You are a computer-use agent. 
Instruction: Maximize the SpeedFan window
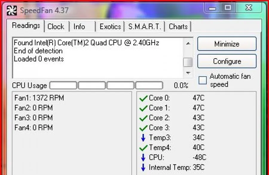(x=228, y=8)
